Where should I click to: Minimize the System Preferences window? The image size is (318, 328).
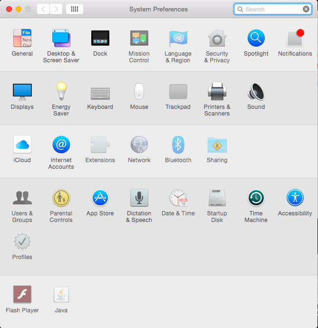point(19,9)
